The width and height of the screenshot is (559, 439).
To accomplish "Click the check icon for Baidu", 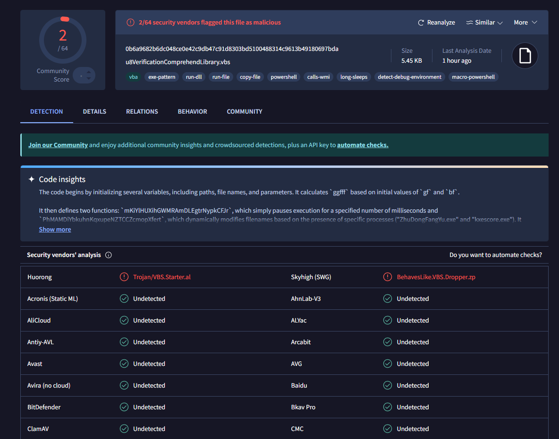I will tap(388, 386).
